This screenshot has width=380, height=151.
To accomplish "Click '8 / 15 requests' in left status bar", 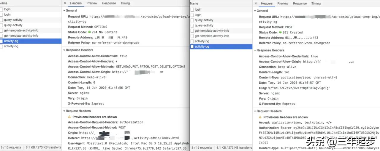I will coord(11,147).
